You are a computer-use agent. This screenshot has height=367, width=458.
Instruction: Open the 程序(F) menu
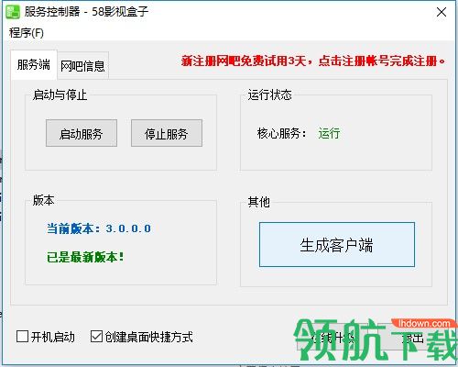[27, 32]
